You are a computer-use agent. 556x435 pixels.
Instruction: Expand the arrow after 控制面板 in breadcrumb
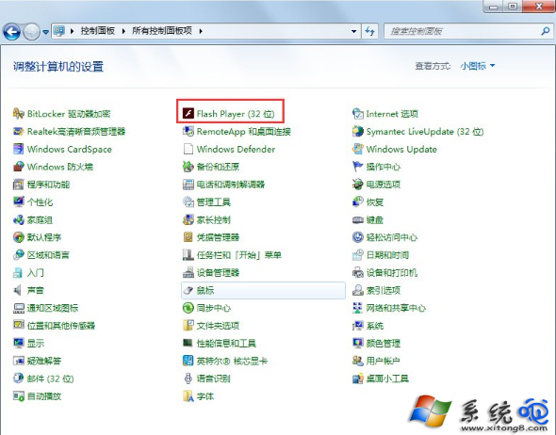coord(123,31)
